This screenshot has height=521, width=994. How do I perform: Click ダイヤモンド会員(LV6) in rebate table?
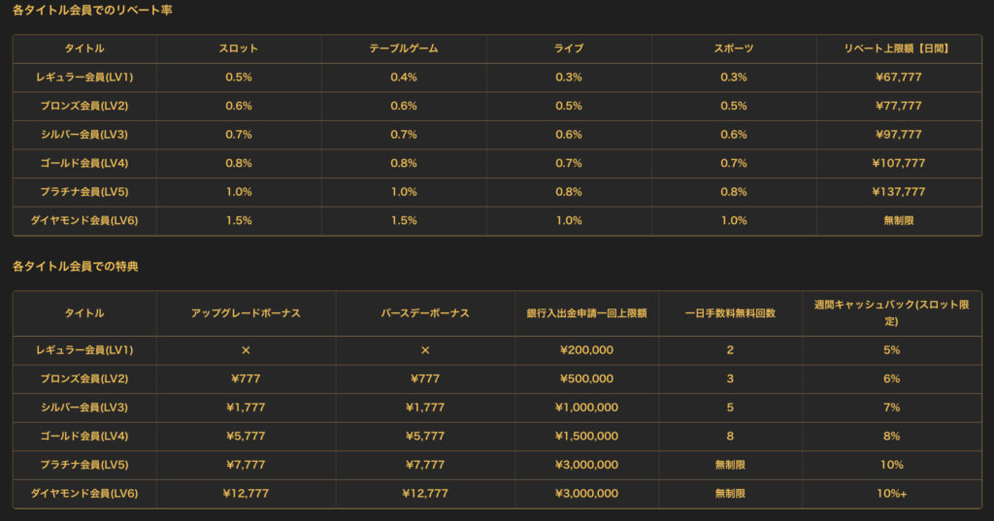[84, 220]
